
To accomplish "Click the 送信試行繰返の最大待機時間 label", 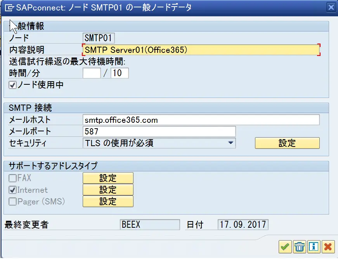I will coord(67,62).
